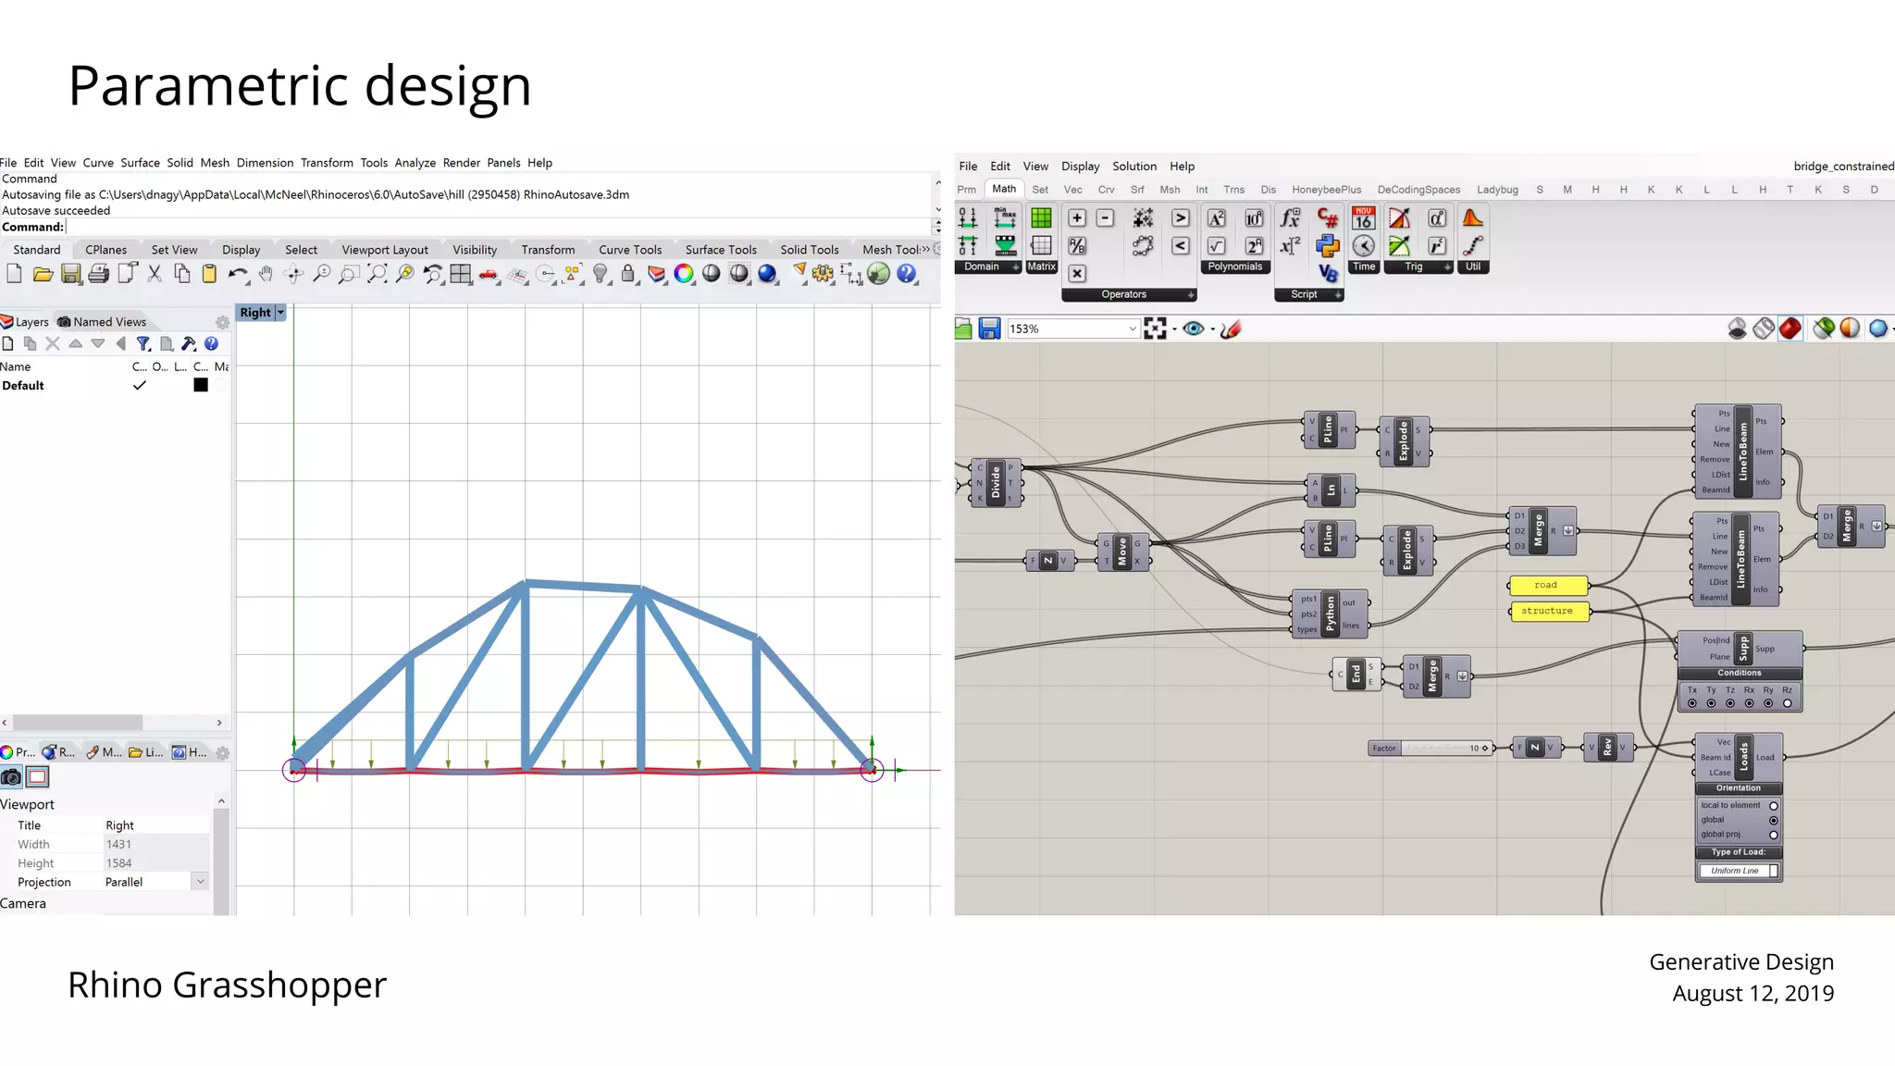Image resolution: width=1895 pixels, height=1066 pixels.
Task: Open the Projection Parallel dropdown
Action: (x=200, y=882)
